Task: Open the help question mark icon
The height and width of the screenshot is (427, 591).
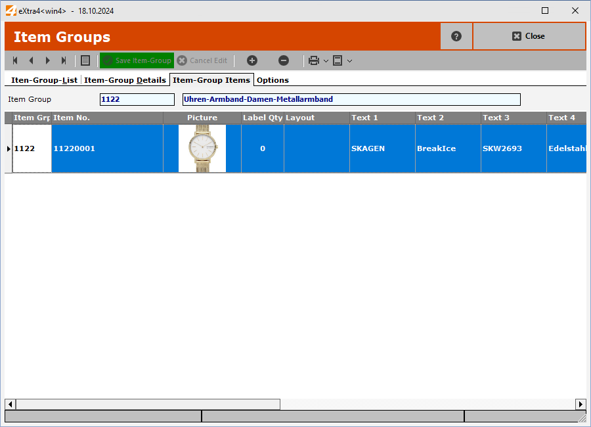Action: click(456, 36)
